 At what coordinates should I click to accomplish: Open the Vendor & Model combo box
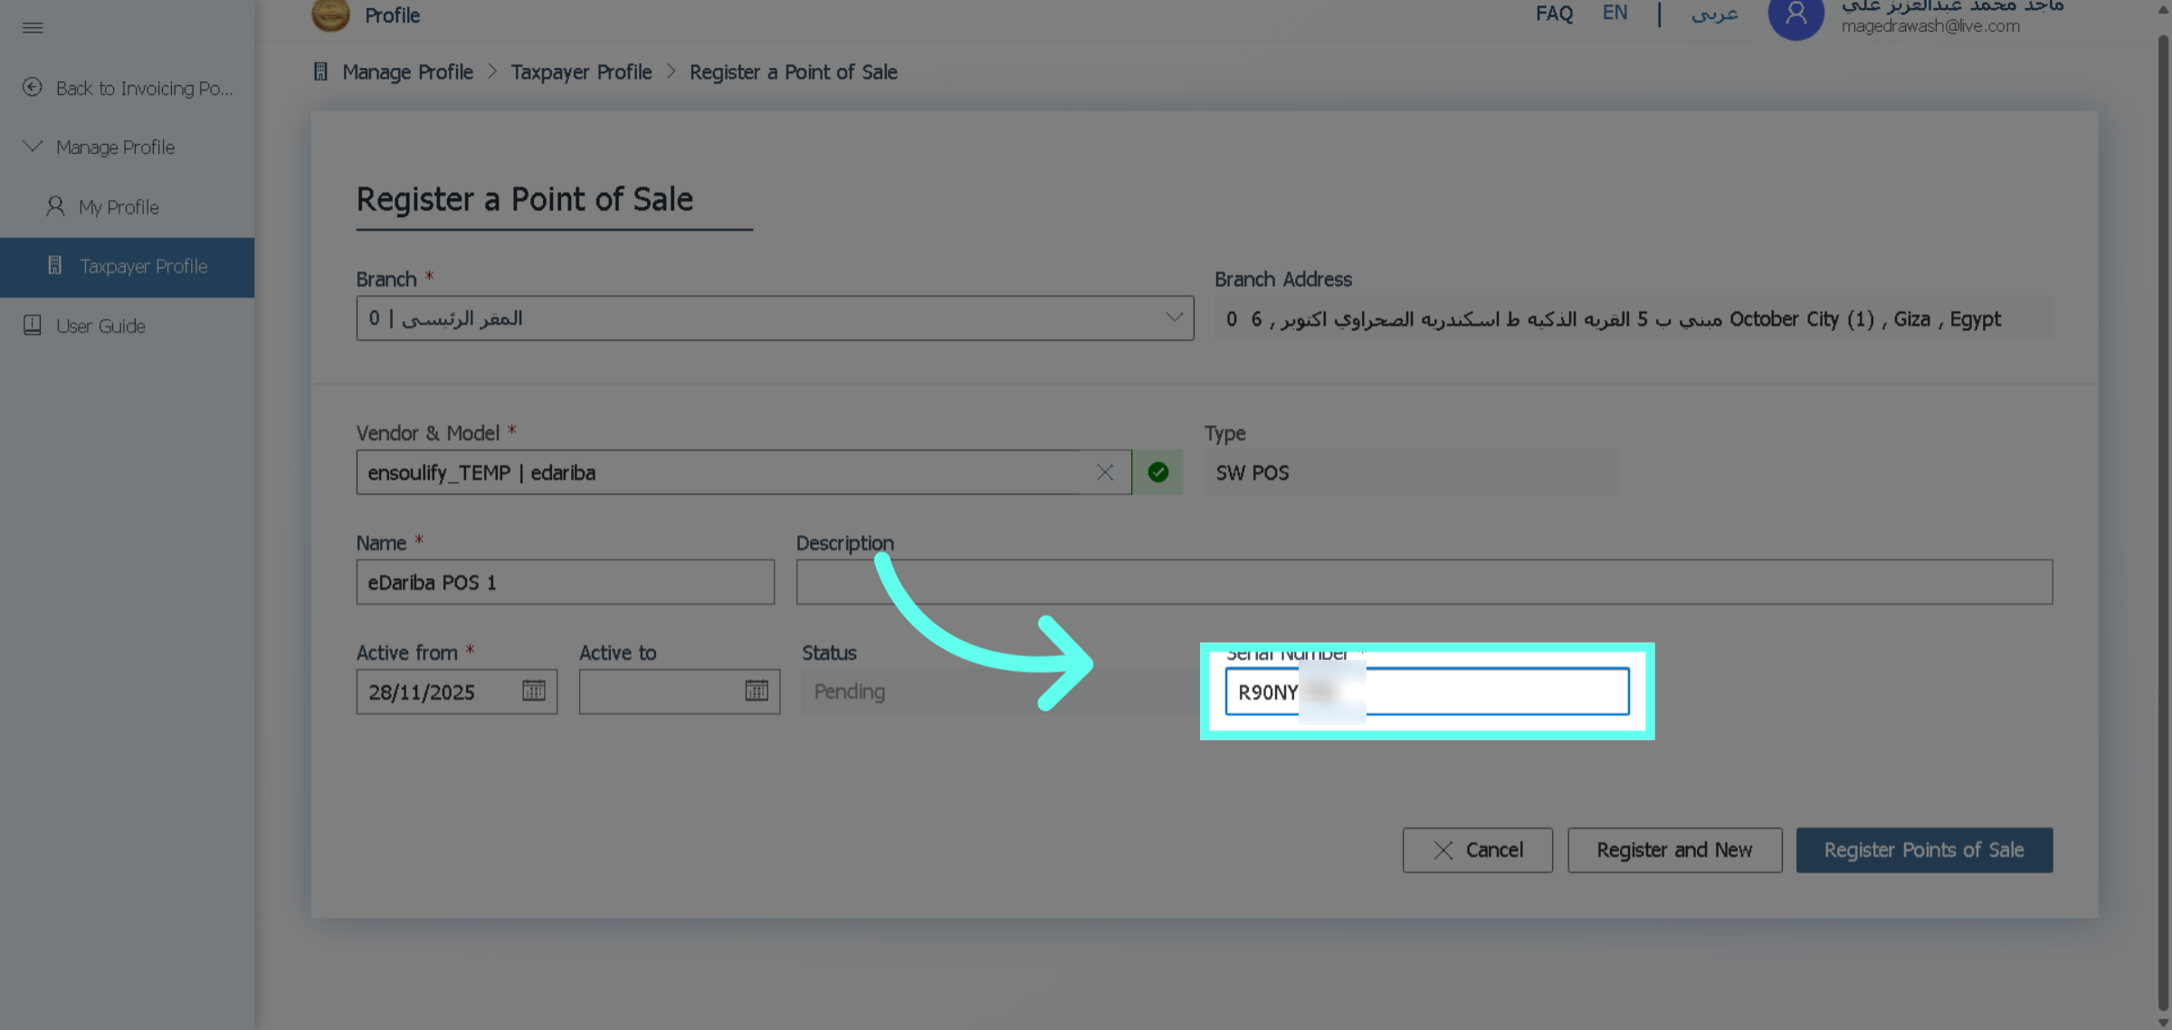724,472
